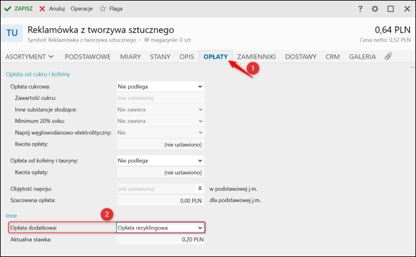Image resolution: width=416 pixels, height=257 pixels.
Task: Click the scroll-up arrow of the panel
Action: pyautogui.click(x=412, y=67)
